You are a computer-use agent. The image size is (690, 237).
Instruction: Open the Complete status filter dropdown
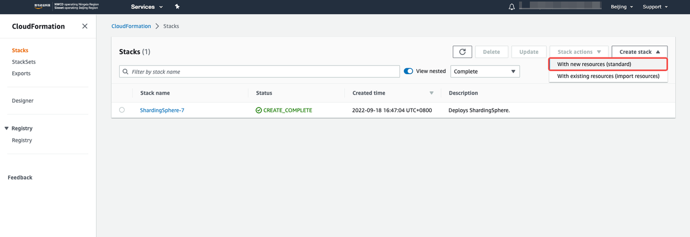[485, 71]
